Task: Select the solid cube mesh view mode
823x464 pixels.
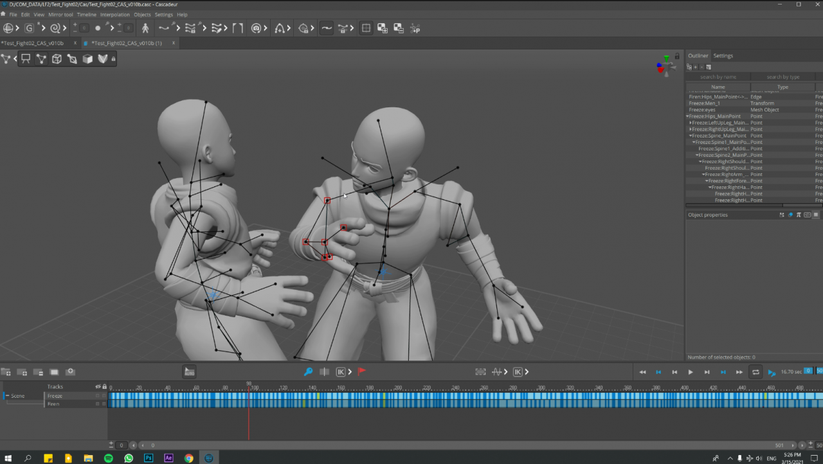Action: click(87, 59)
